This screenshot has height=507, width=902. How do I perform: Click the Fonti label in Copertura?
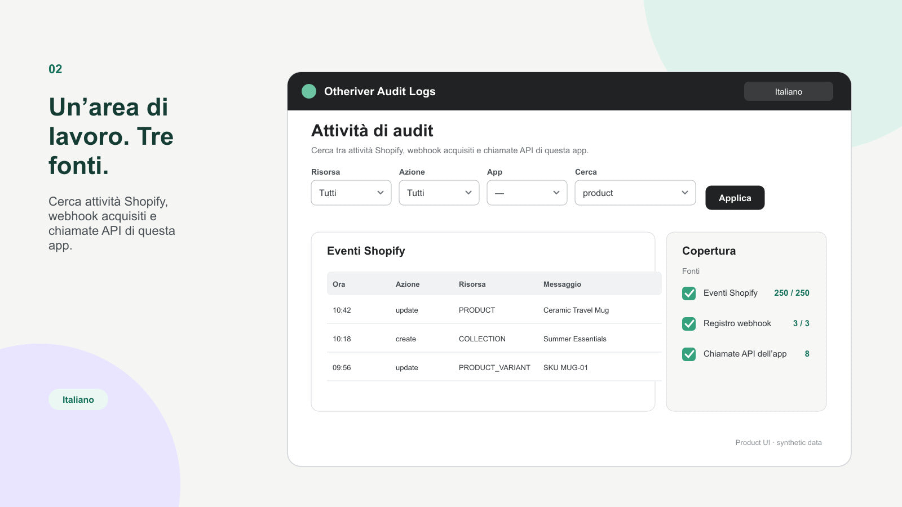[691, 271]
